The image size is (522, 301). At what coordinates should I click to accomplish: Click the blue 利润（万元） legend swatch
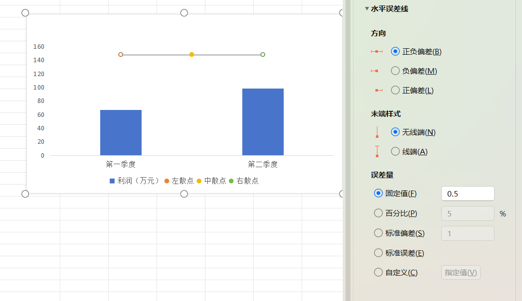tap(112, 181)
